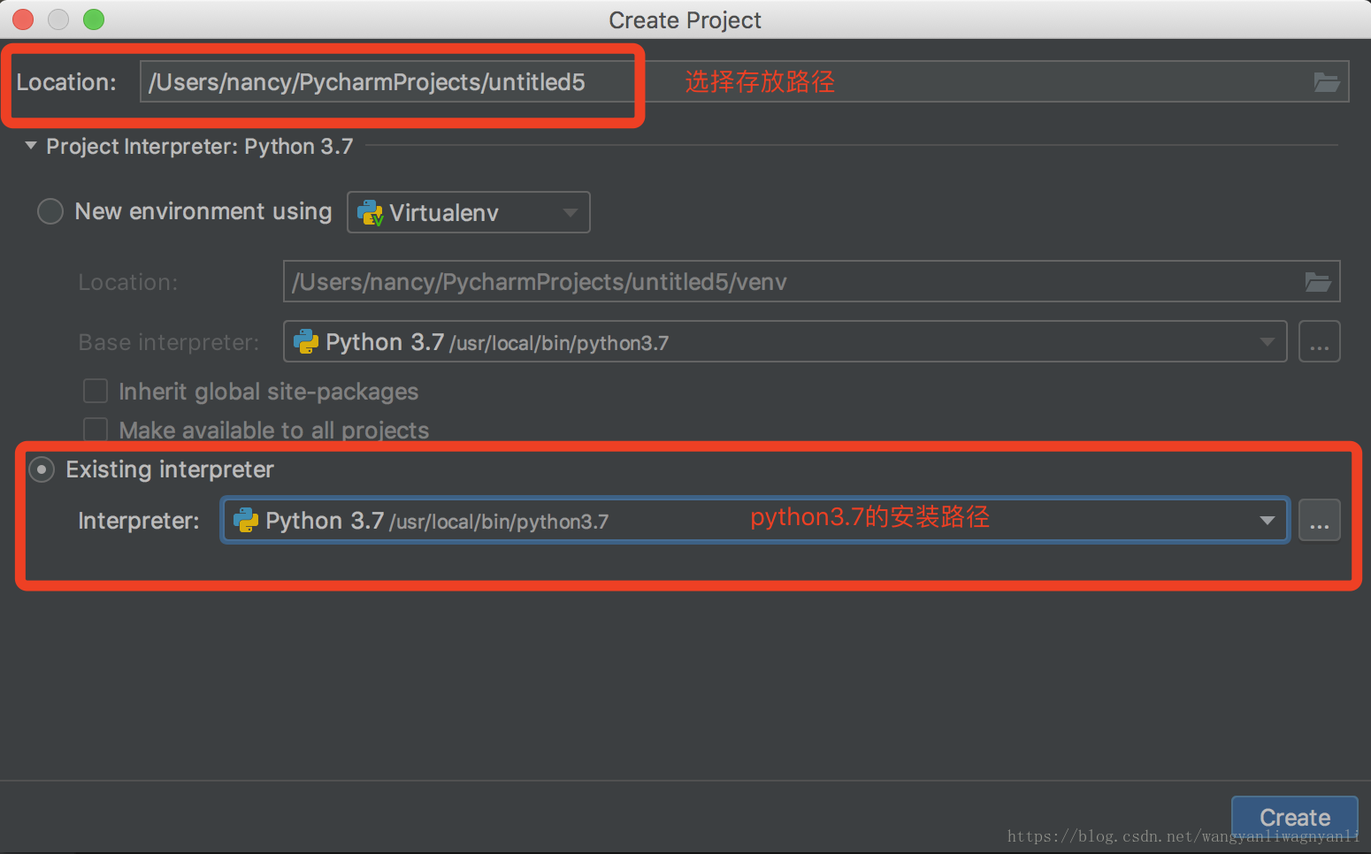The width and height of the screenshot is (1371, 854).
Task: Open the Base interpreter dropdown arrow
Action: (1268, 342)
